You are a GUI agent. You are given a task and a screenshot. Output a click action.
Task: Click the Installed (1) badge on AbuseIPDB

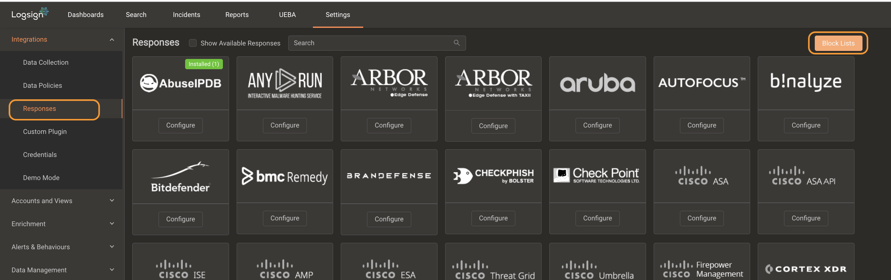(x=204, y=64)
